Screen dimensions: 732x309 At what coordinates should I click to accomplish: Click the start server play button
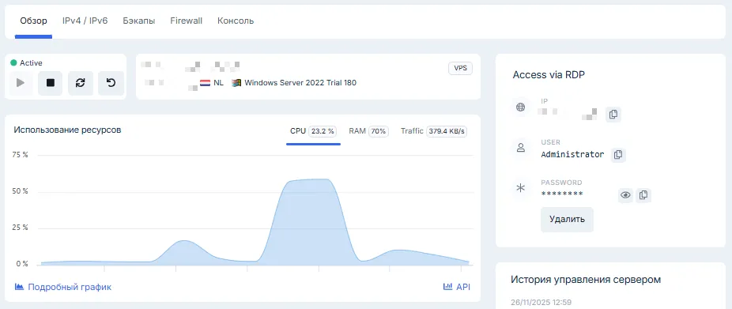pos(21,83)
